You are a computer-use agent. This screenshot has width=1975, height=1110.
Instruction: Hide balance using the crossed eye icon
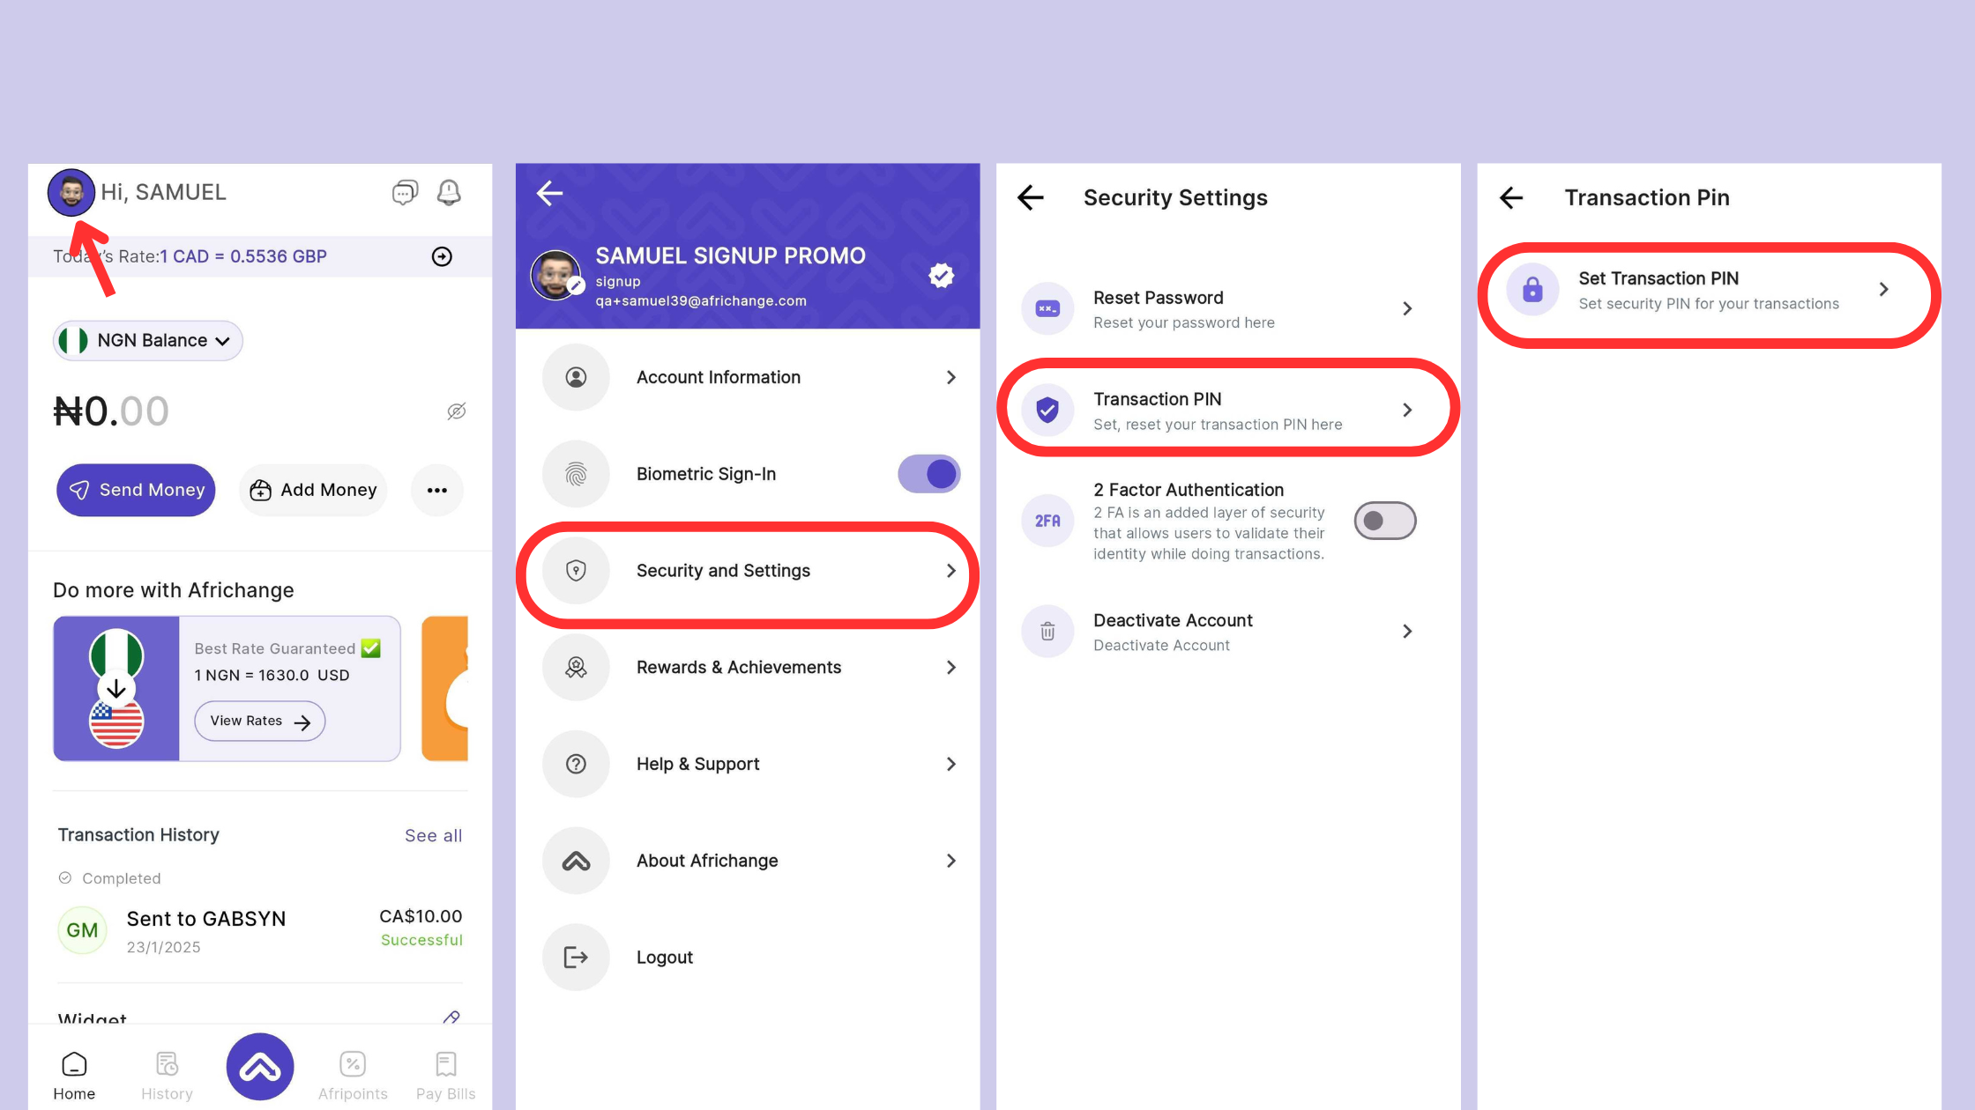[x=456, y=411]
